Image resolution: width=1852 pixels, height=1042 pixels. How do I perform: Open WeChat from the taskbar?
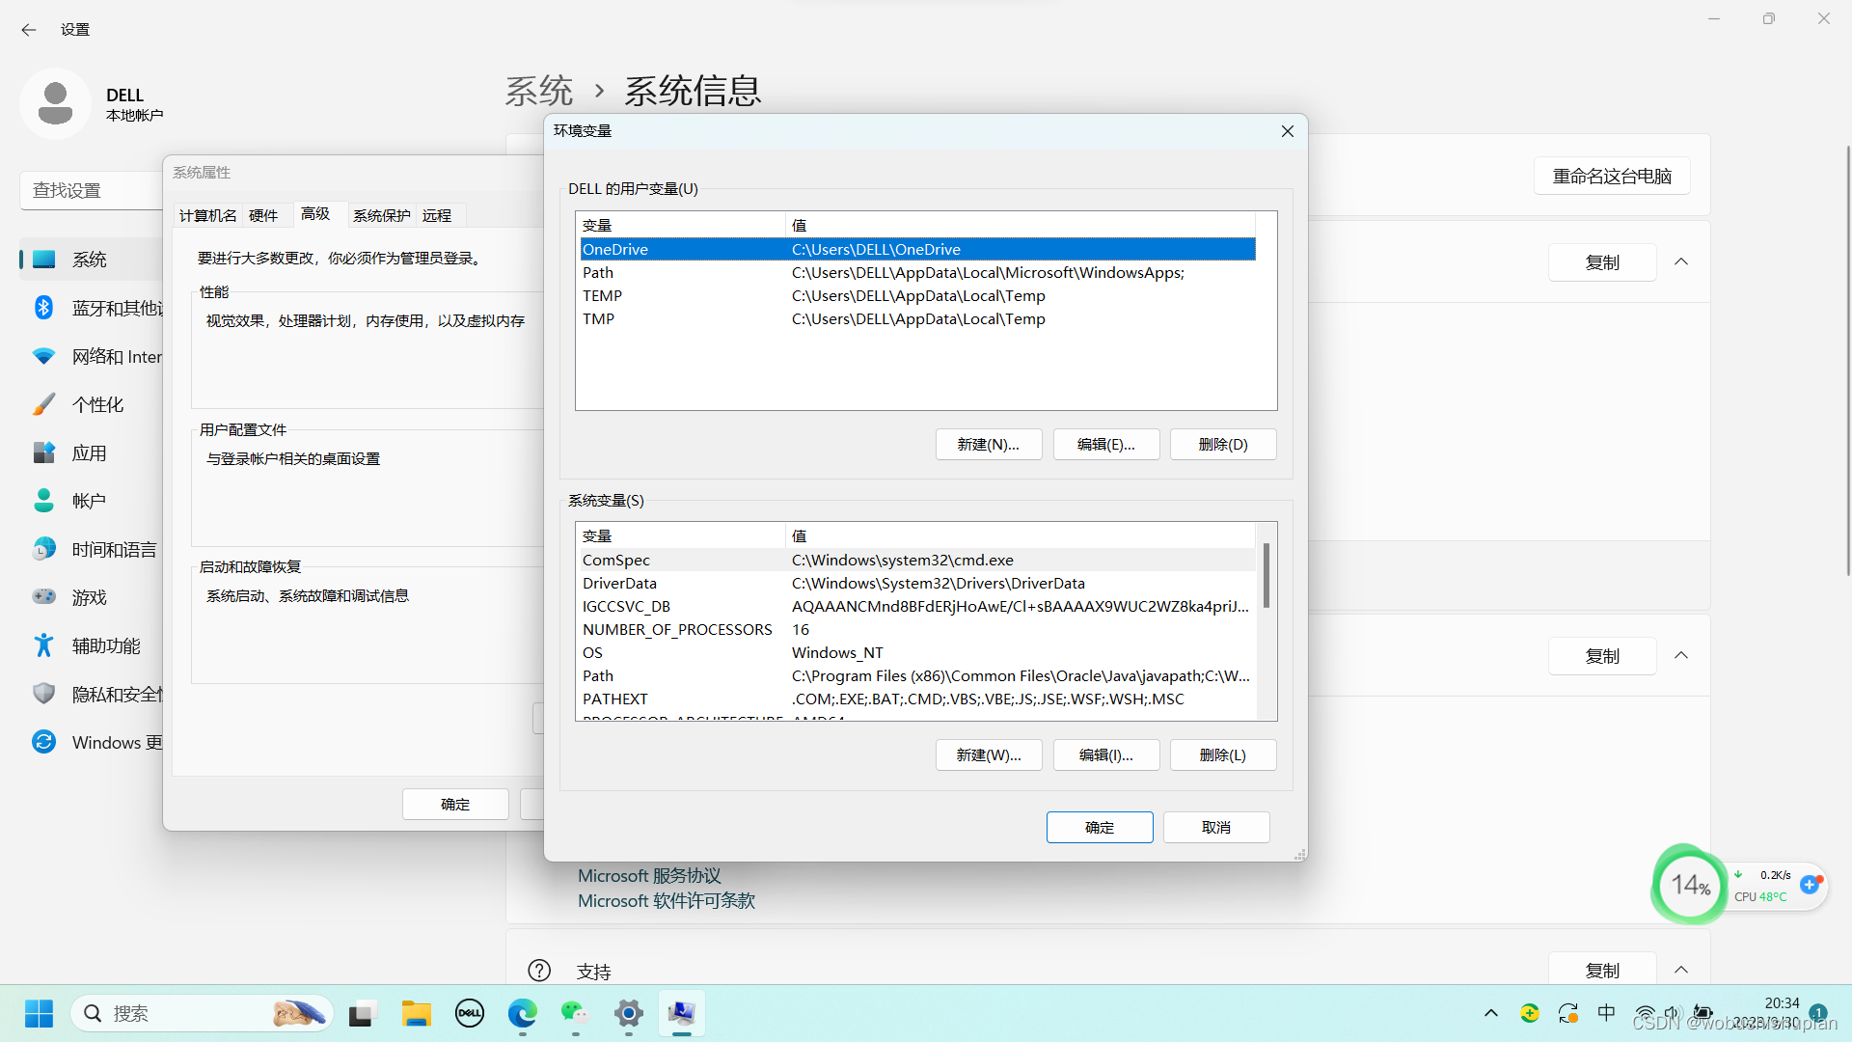(x=574, y=1013)
